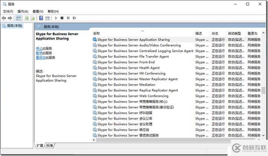The height and width of the screenshot is (156, 268).
Task: Click gear icon of 会议公告 service
Action: click(x=95, y=118)
